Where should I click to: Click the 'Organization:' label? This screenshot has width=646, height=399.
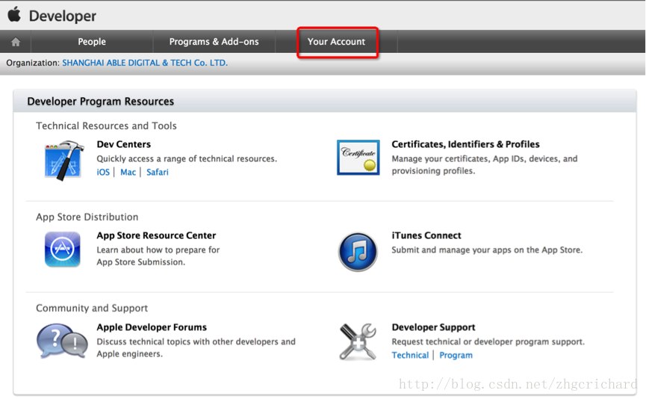pyautogui.click(x=33, y=63)
